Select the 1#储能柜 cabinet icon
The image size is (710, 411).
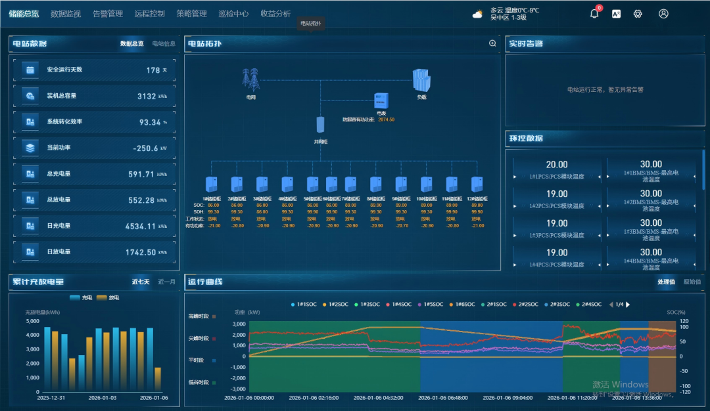click(212, 184)
